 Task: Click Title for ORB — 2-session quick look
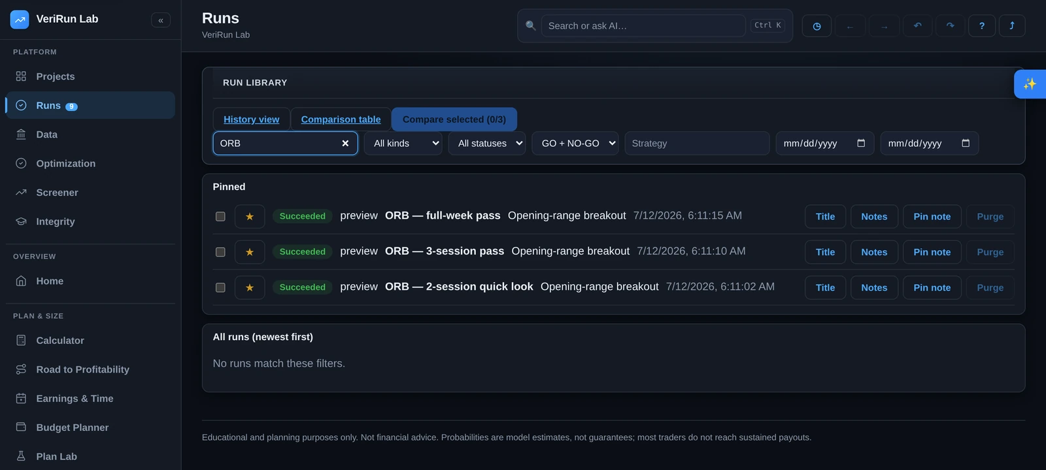click(825, 287)
